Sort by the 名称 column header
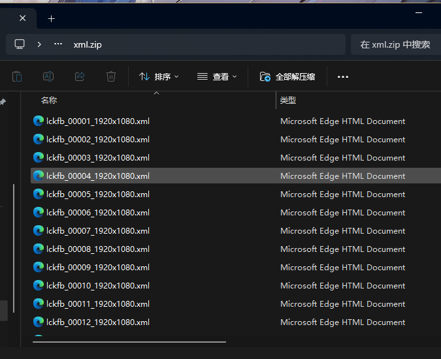Viewport: 441px width, 359px height. pos(49,101)
